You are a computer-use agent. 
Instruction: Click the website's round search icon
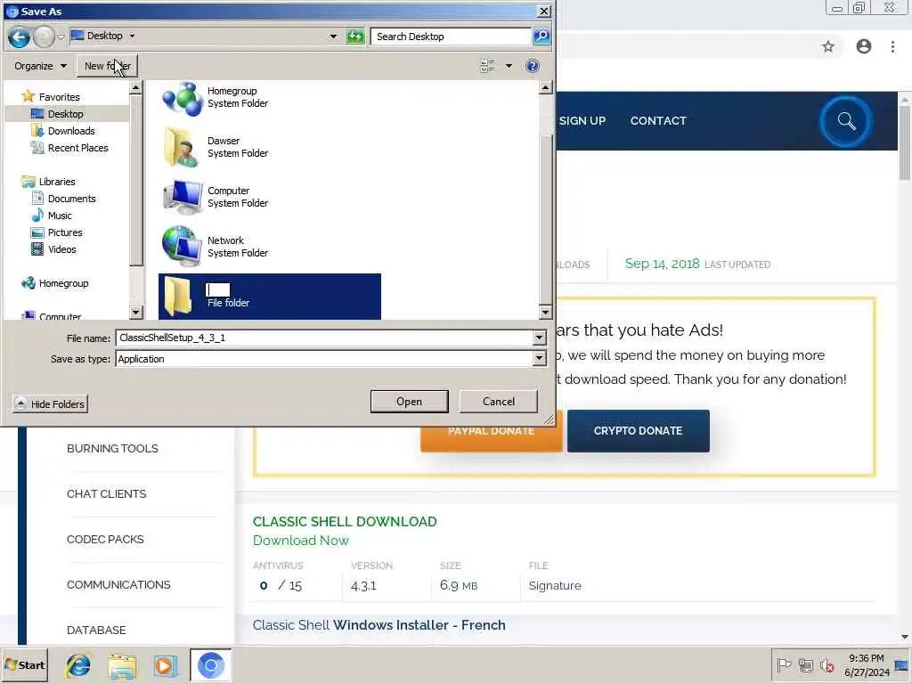[x=846, y=121]
